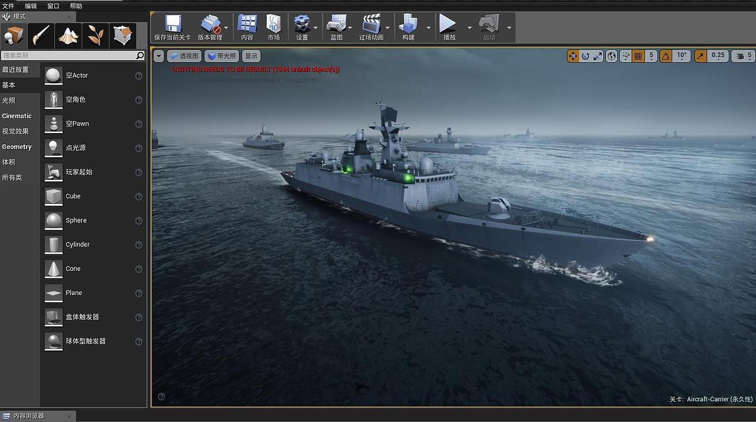
Task: Open 蓝图 dropdown arrow
Action: (x=350, y=28)
